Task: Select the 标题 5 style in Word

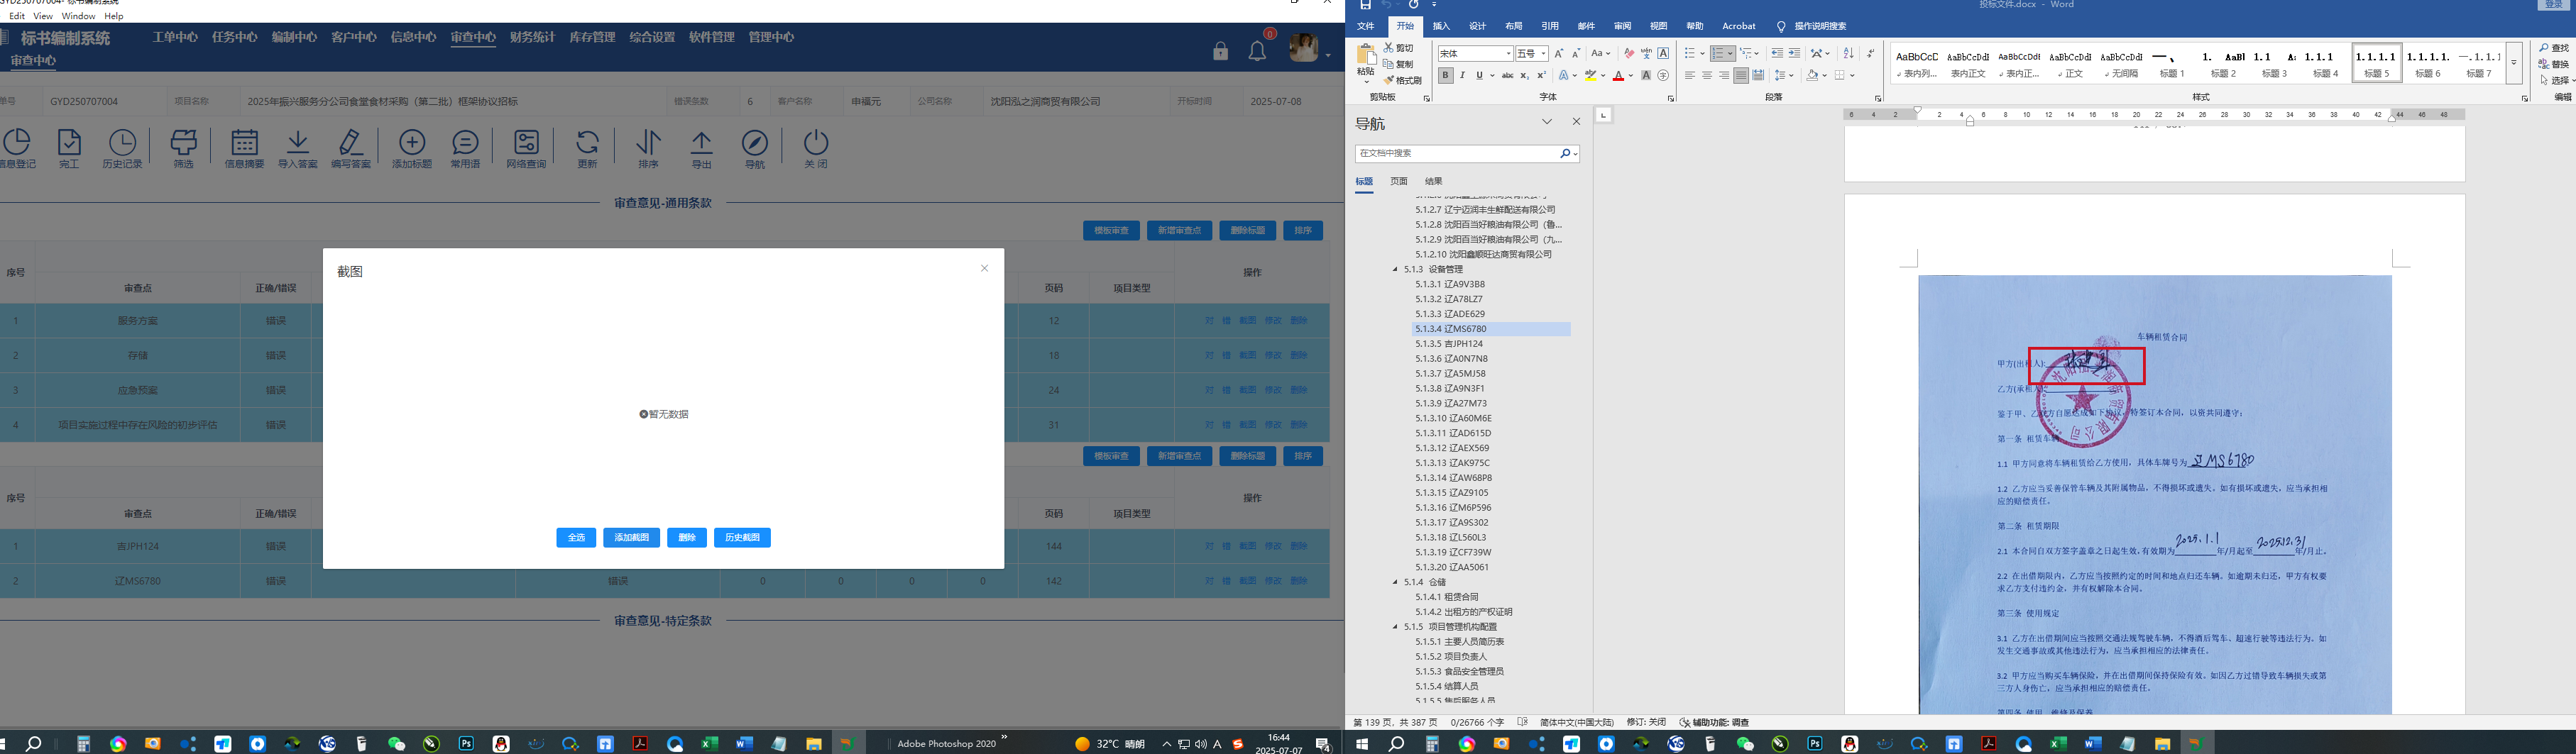Action: click(2376, 63)
